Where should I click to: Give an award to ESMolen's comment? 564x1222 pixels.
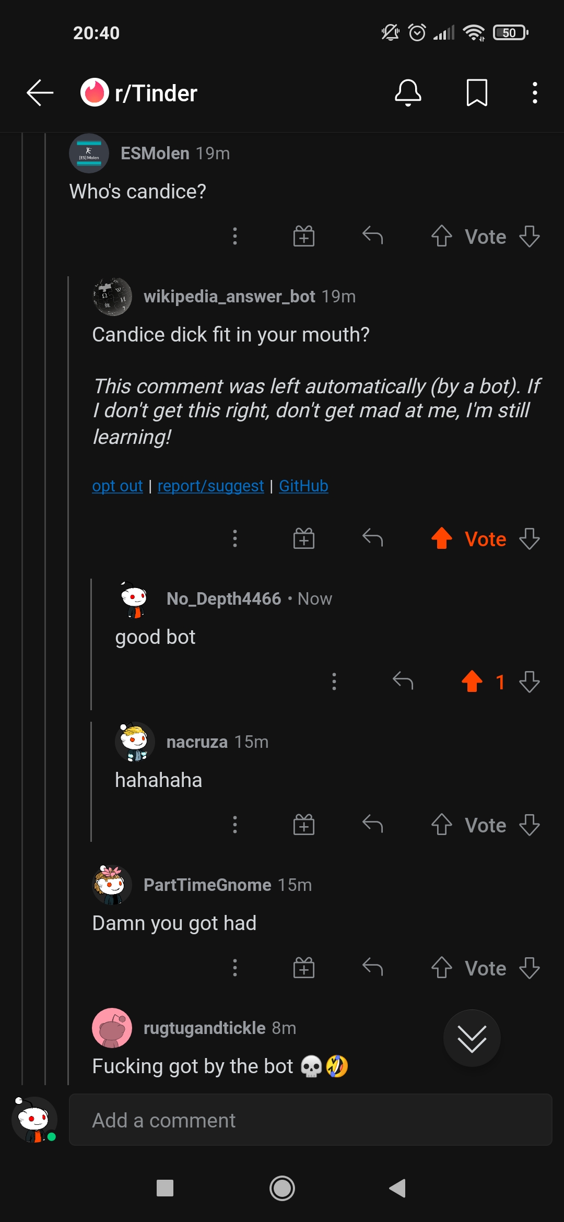point(304,237)
